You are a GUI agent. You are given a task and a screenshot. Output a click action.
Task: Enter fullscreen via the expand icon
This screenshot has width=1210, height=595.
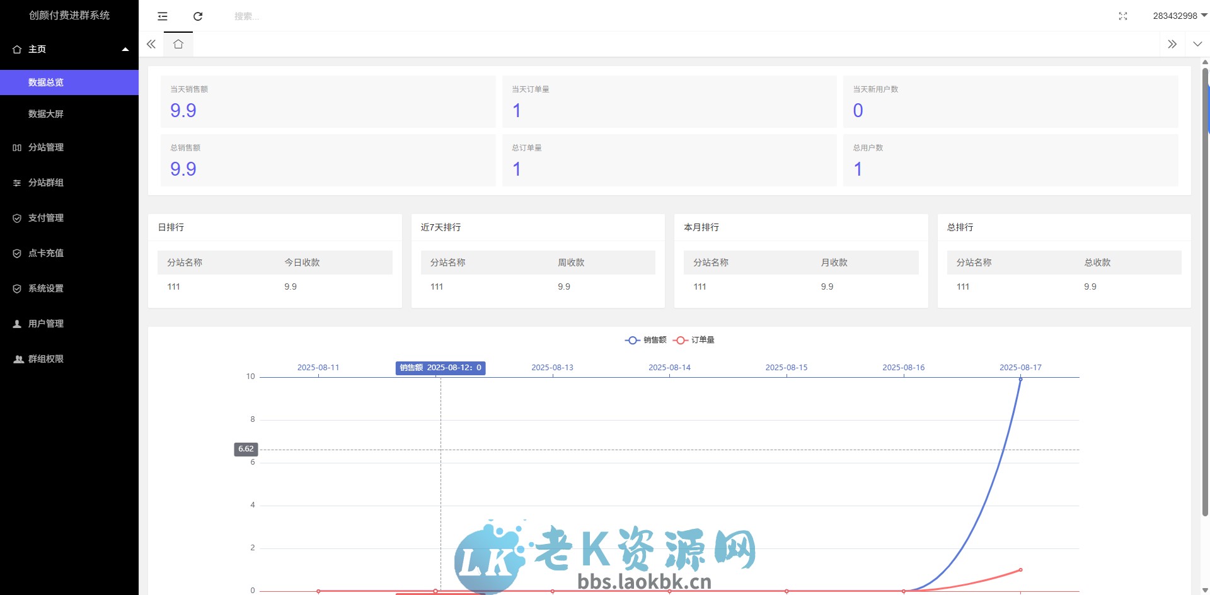tap(1124, 16)
